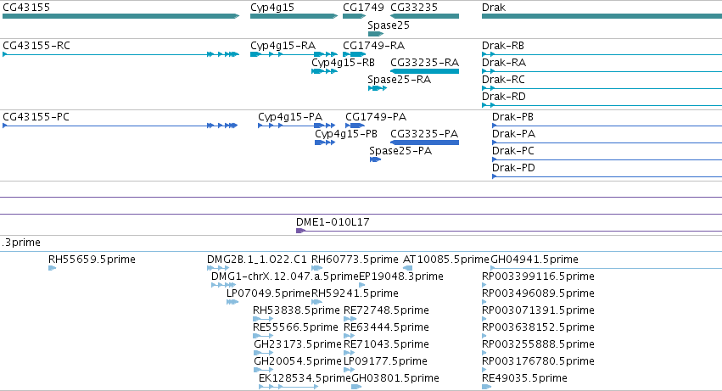Select the RP003176780.5prime feature

pos(484,371)
